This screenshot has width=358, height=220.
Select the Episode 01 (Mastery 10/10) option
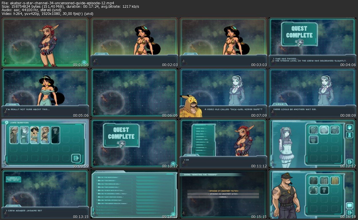[223, 191]
